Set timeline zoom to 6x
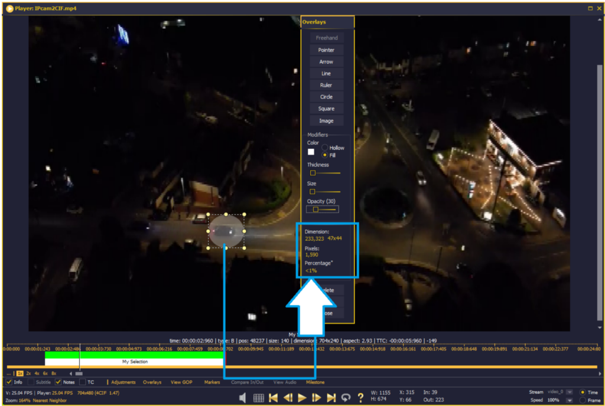 click(x=45, y=374)
